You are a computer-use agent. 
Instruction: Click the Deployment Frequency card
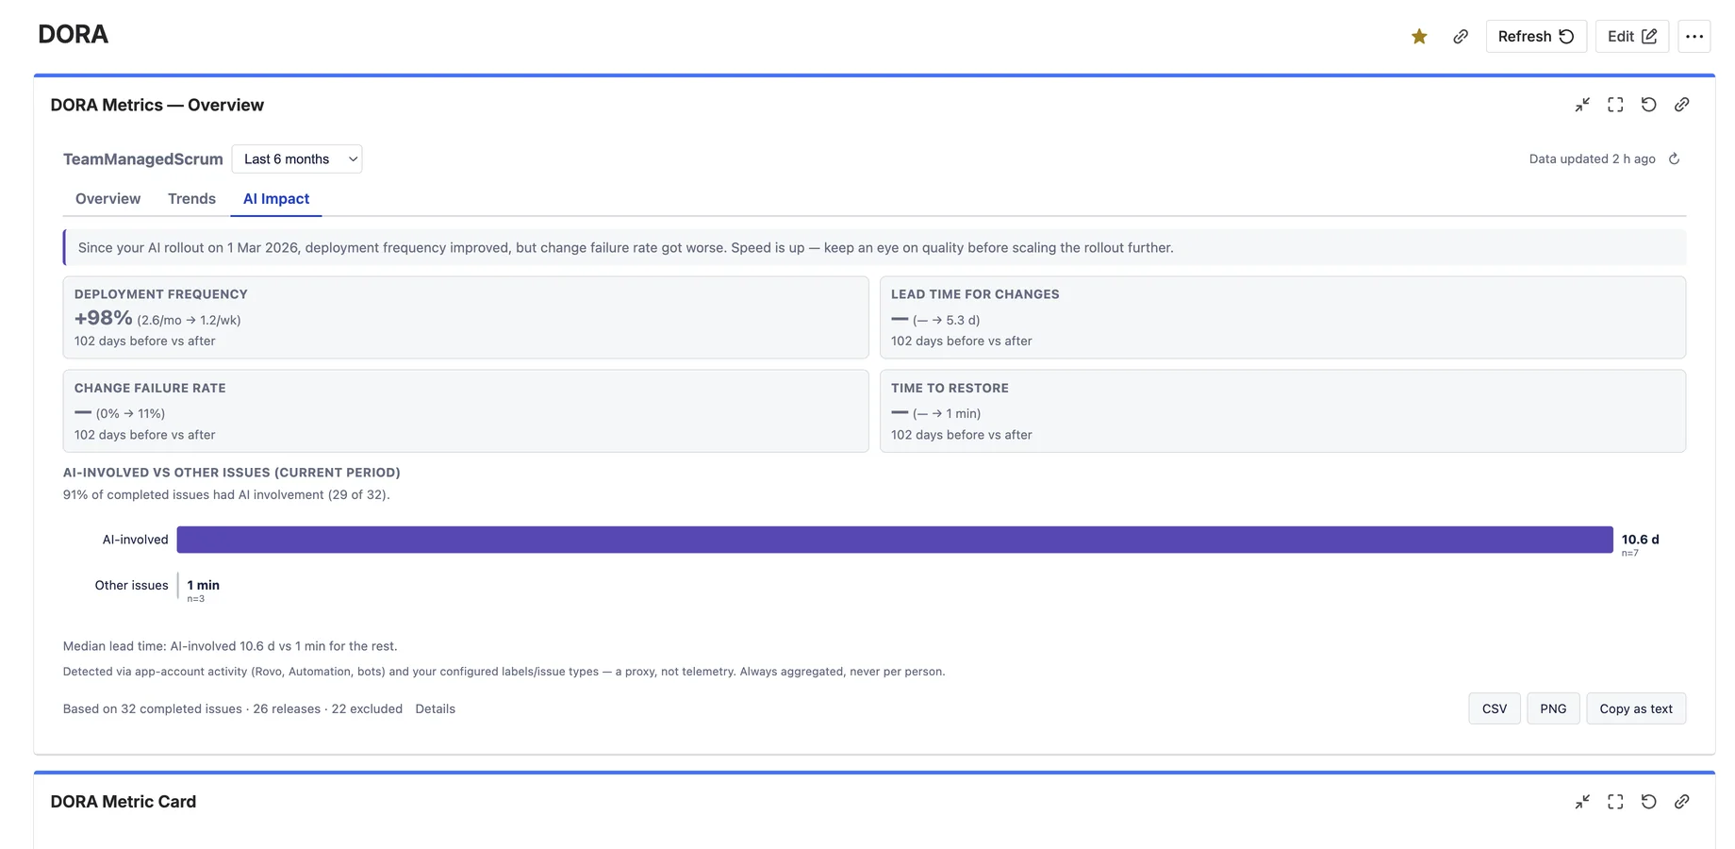466,317
